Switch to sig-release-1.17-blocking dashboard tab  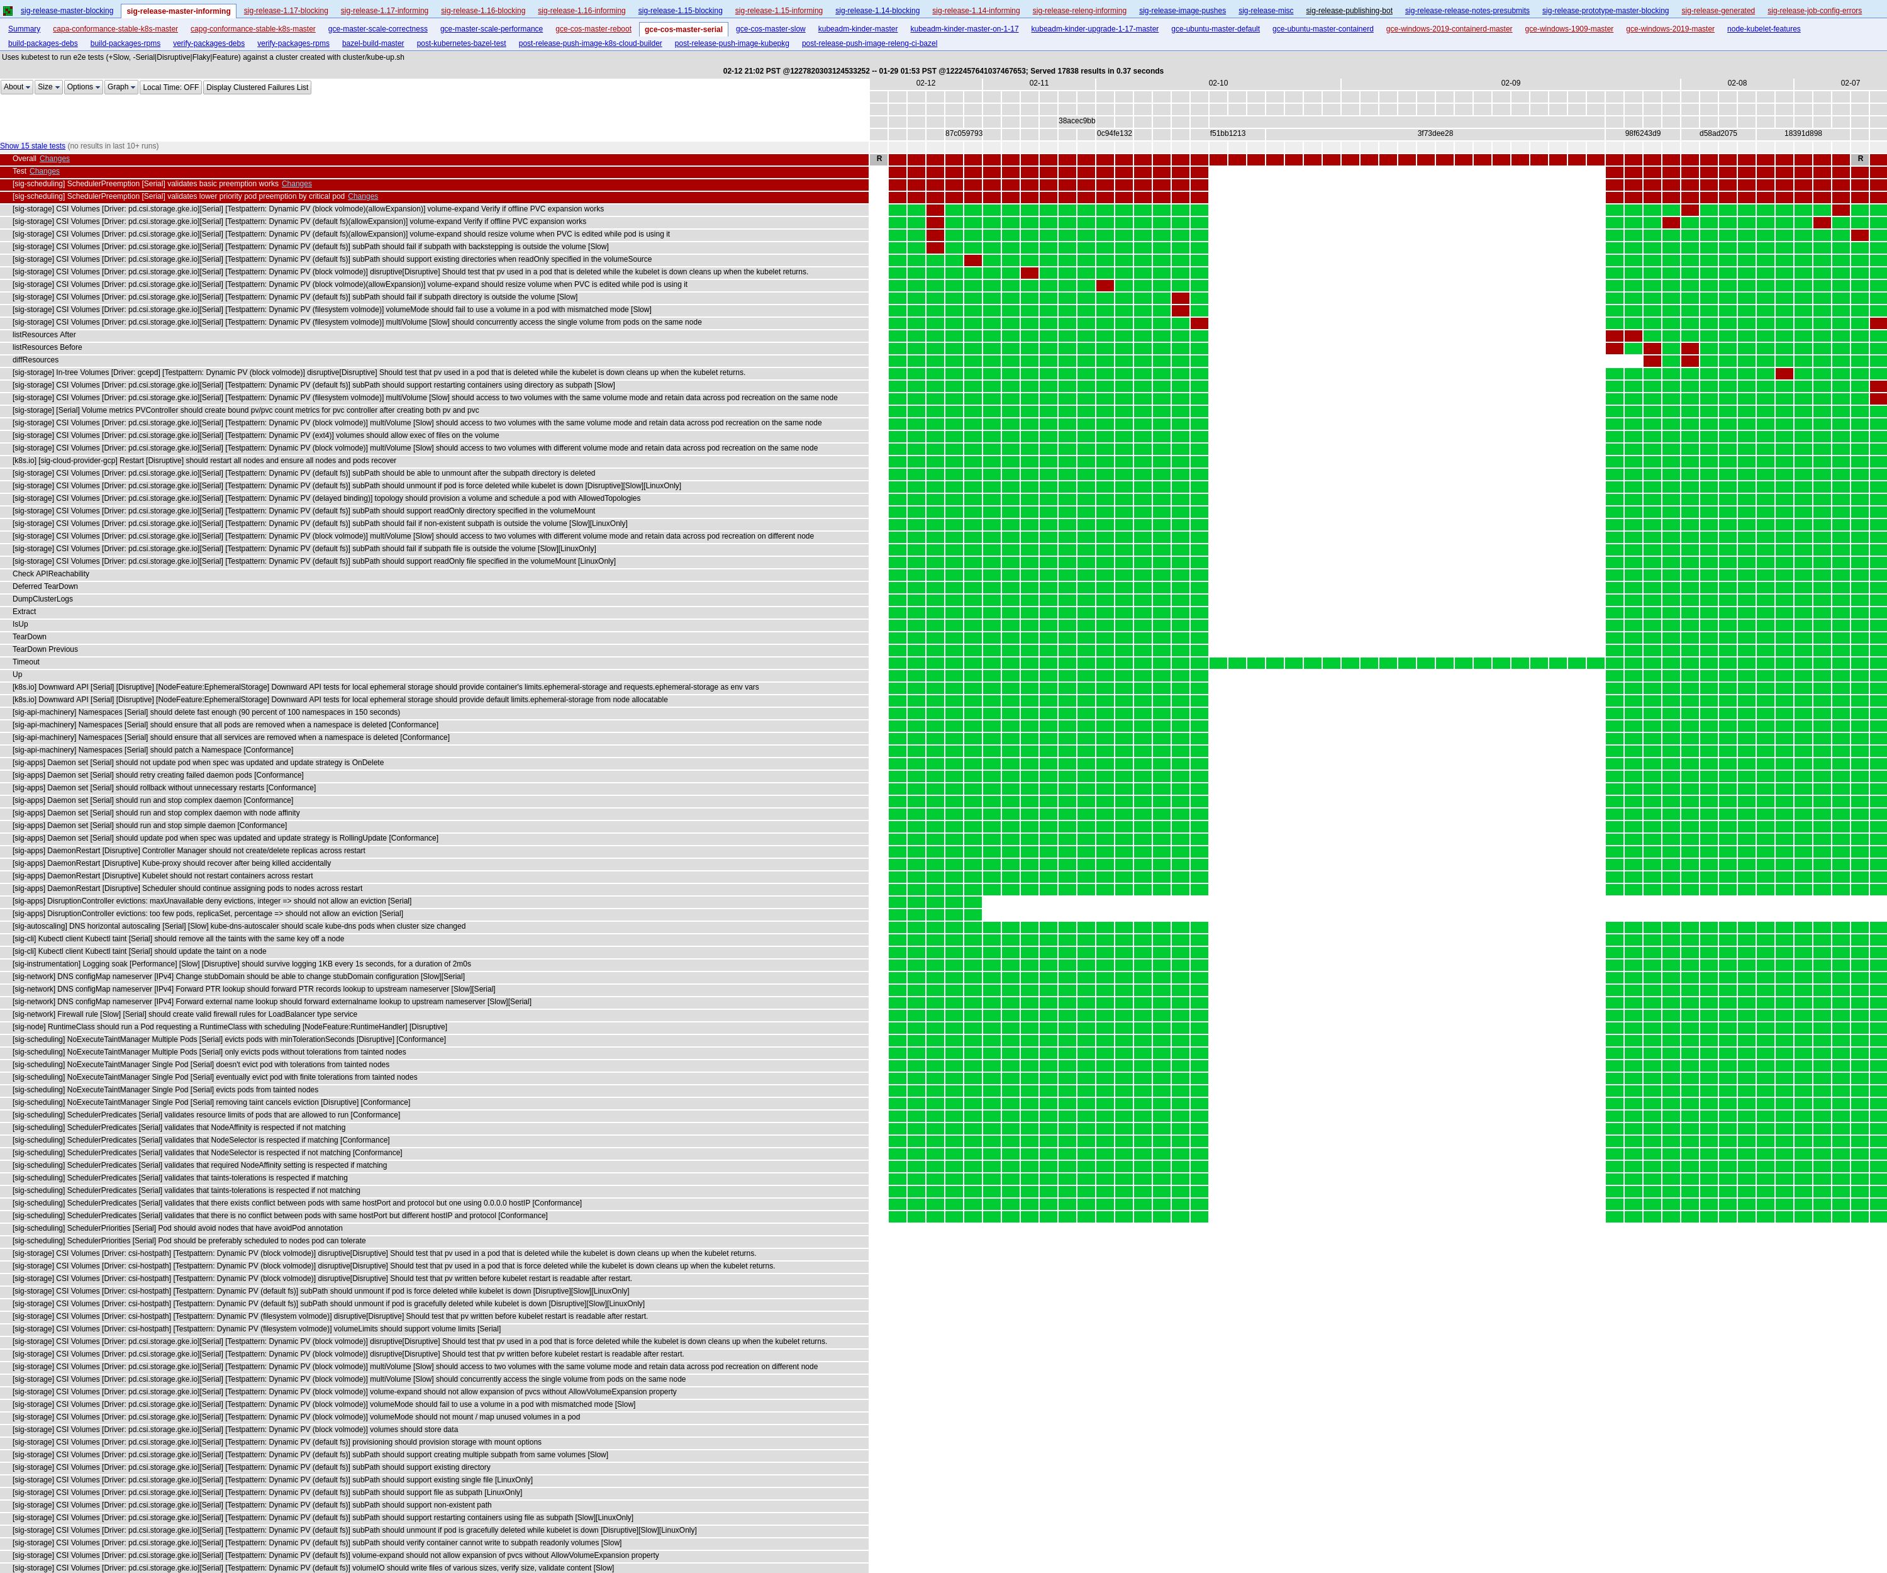tap(286, 11)
